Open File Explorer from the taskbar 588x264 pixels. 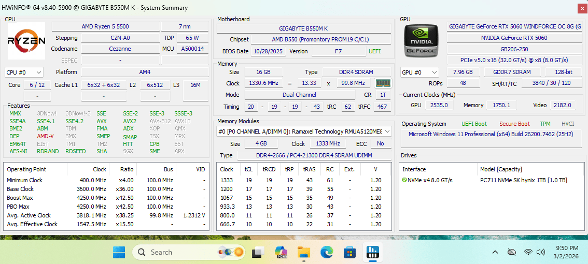[304, 252]
